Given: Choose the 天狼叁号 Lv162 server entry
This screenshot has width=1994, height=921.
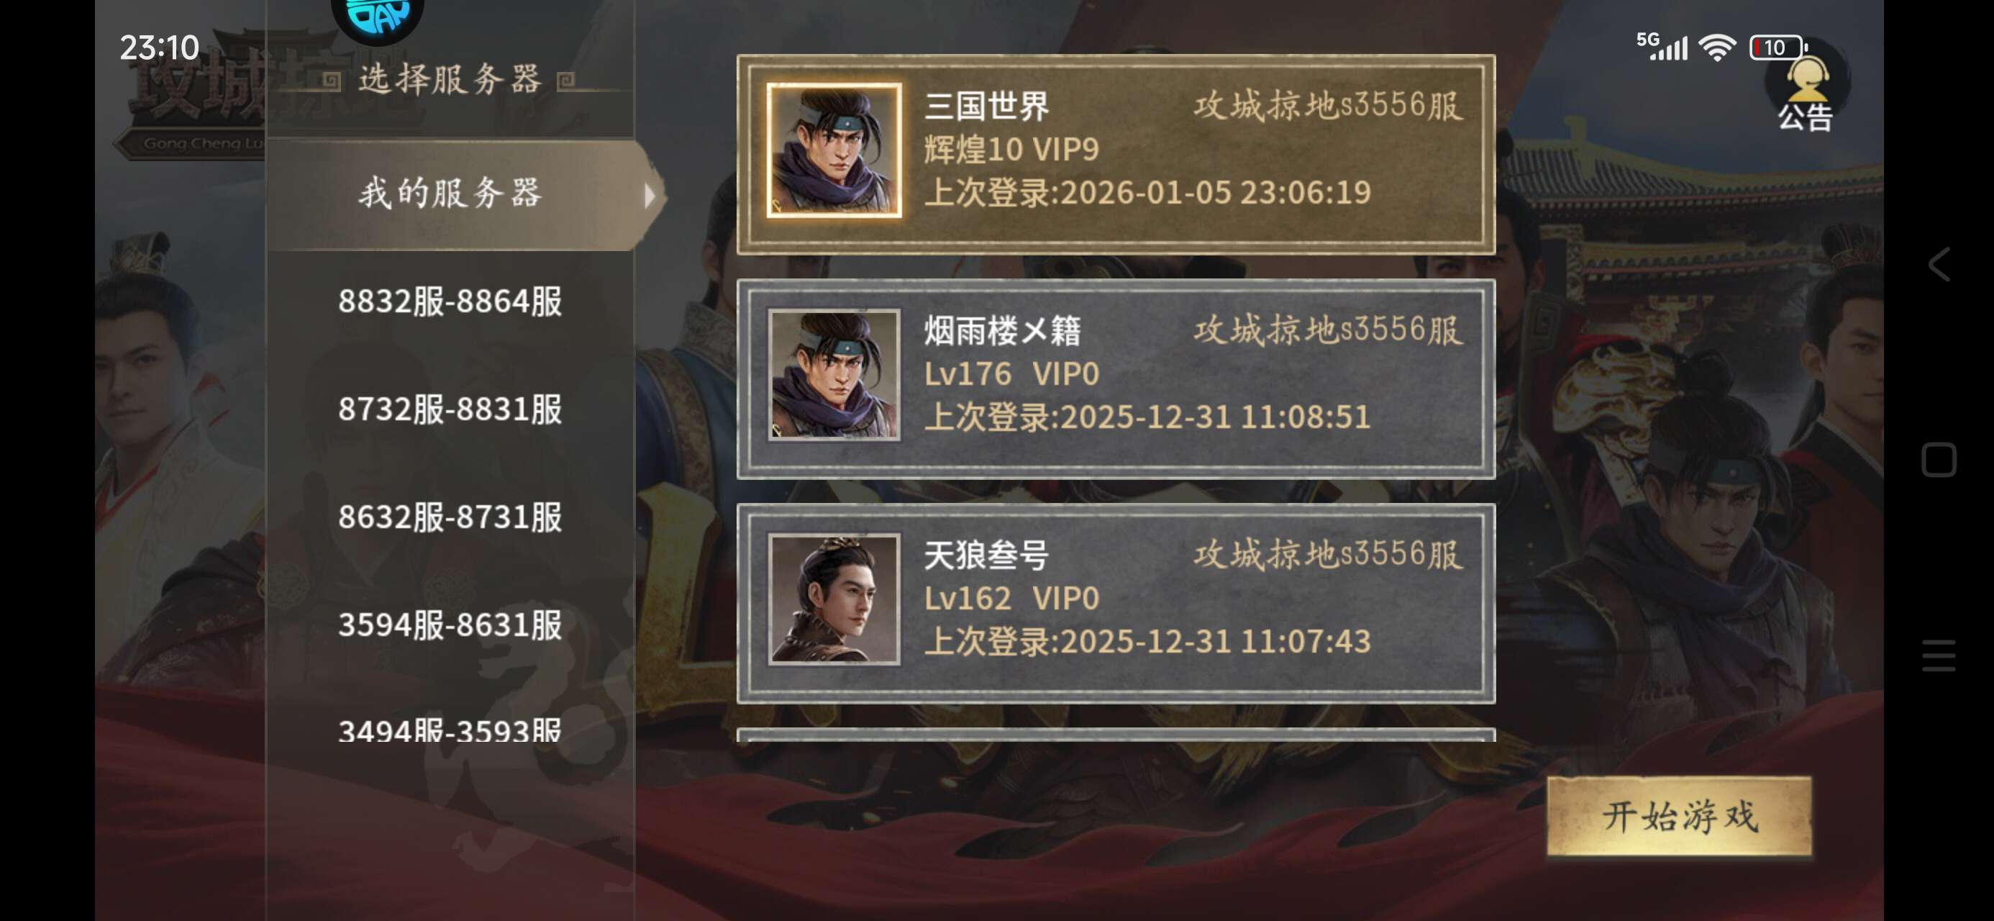Looking at the screenshot, I should [1116, 604].
